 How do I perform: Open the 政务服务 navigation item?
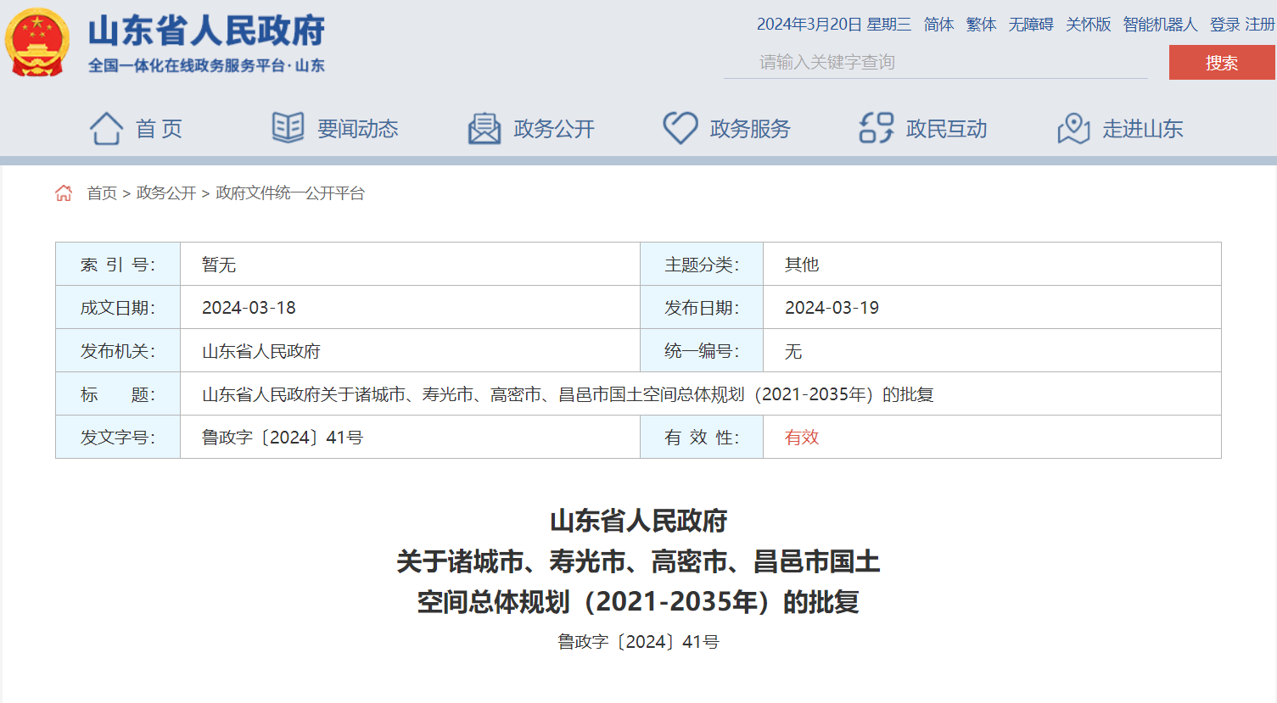750,129
